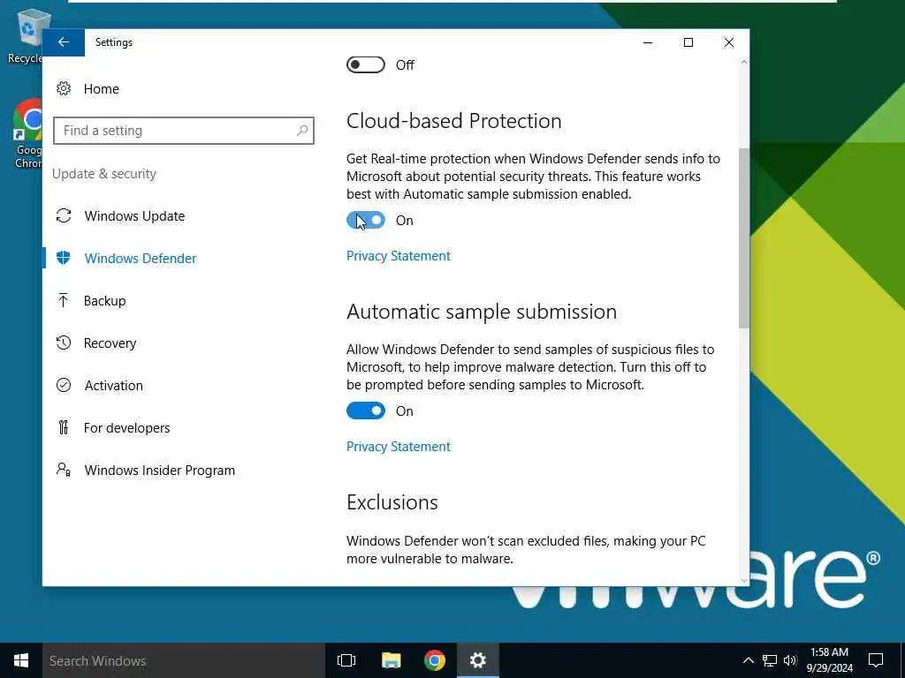Go back using the Settings back arrow

click(64, 42)
